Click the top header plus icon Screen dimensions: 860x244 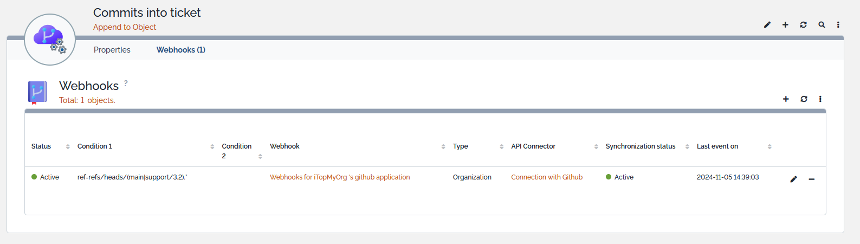pyautogui.click(x=785, y=25)
